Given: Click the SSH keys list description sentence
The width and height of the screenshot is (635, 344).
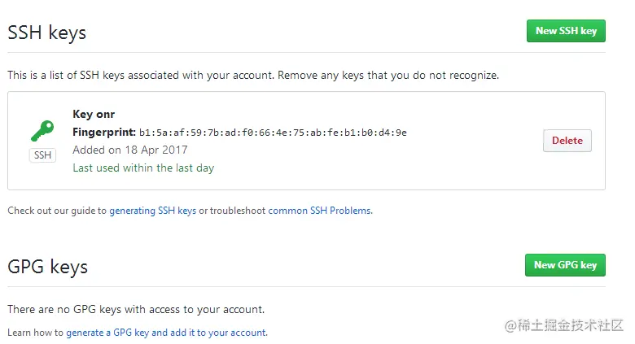Looking at the screenshot, I should 252,76.
